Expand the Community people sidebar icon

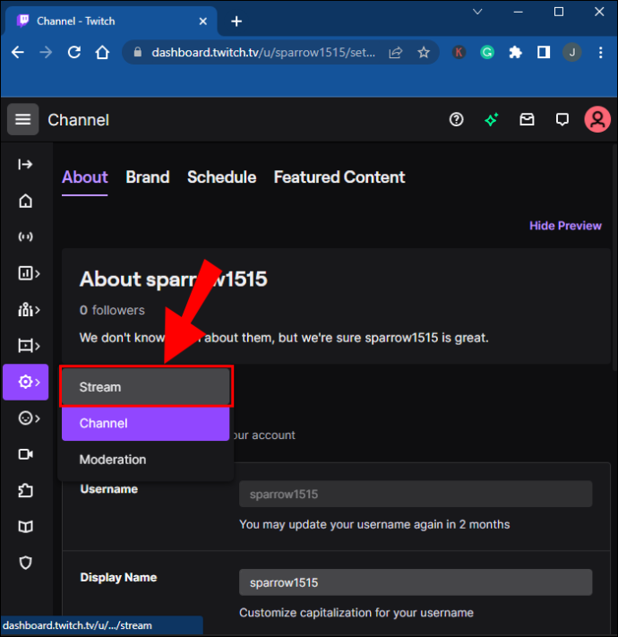coord(29,310)
